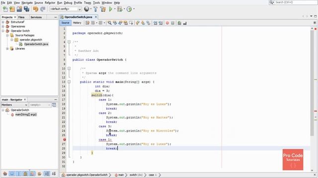Viewport: 318px width, 178px height.
Task: Expand the Operaciones project node
Action: [x=3, y=26]
